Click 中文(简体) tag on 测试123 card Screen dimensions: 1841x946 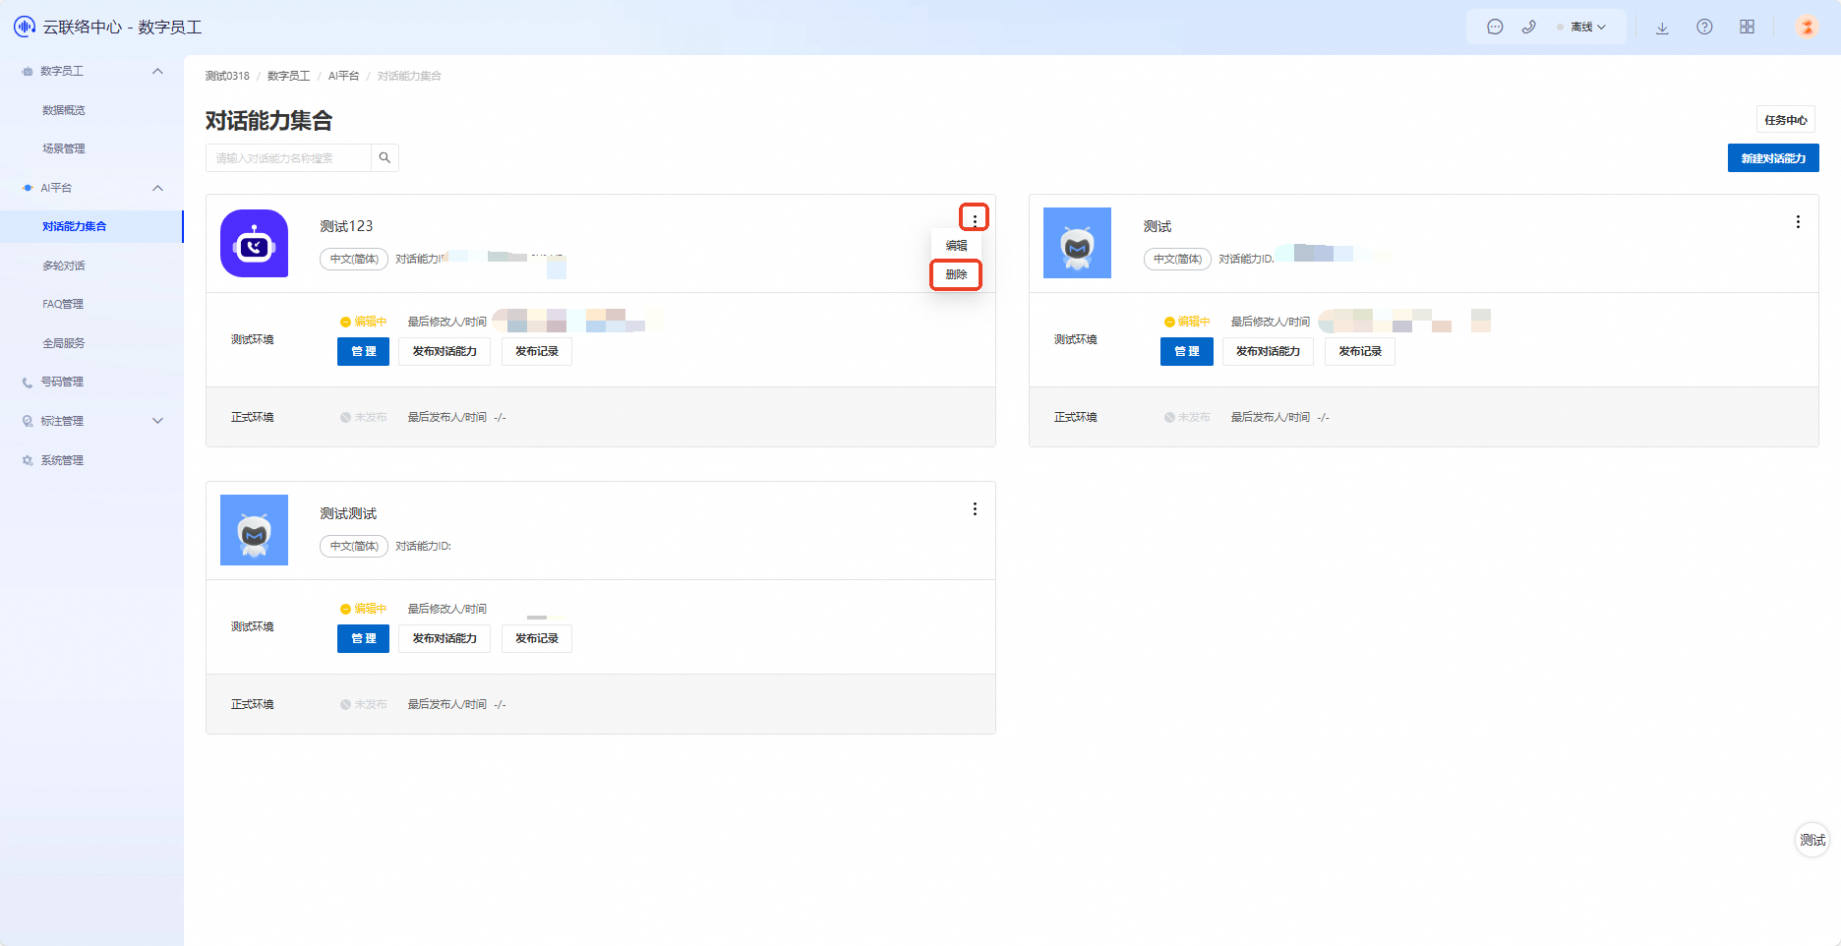tap(354, 259)
